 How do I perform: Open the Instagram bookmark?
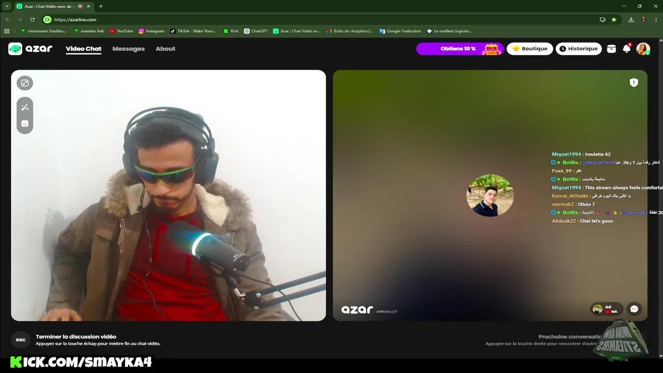151,31
